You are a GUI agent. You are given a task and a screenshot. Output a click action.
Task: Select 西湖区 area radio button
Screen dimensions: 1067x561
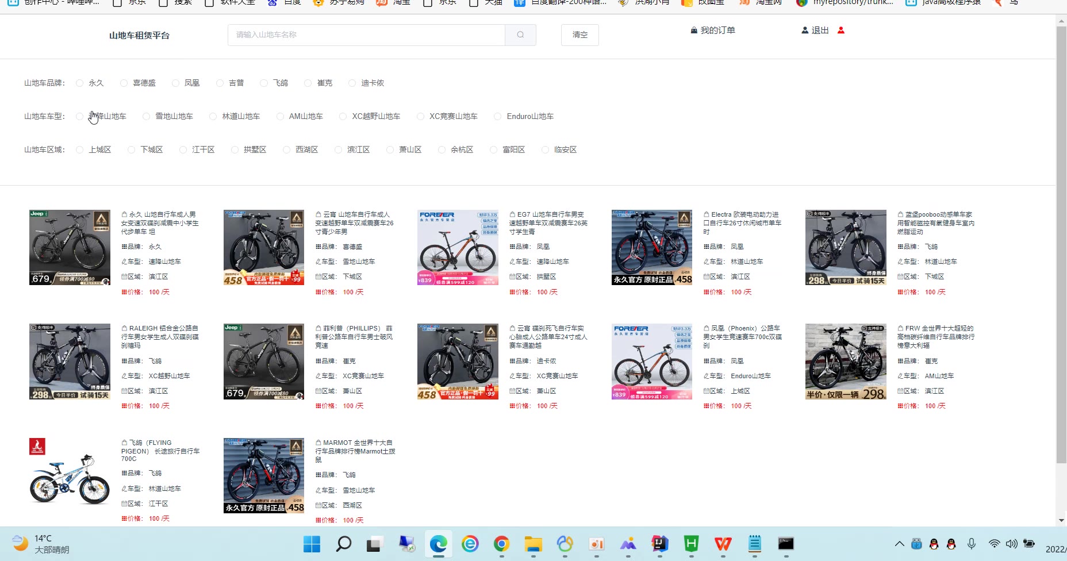point(286,150)
